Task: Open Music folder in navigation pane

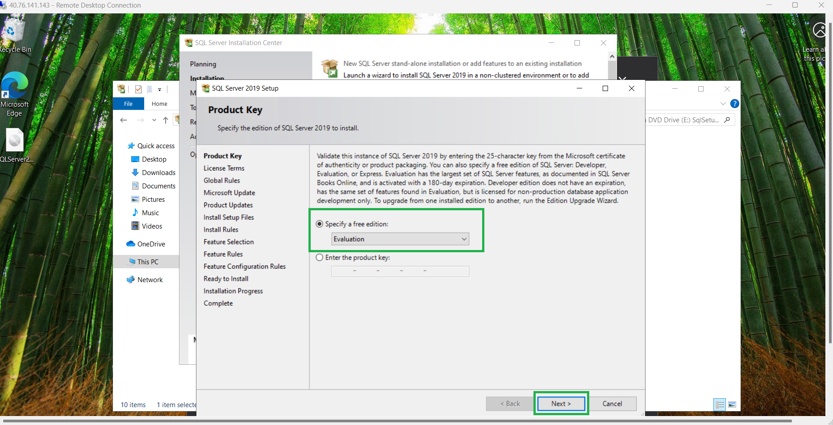Action: pyautogui.click(x=146, y=213)
